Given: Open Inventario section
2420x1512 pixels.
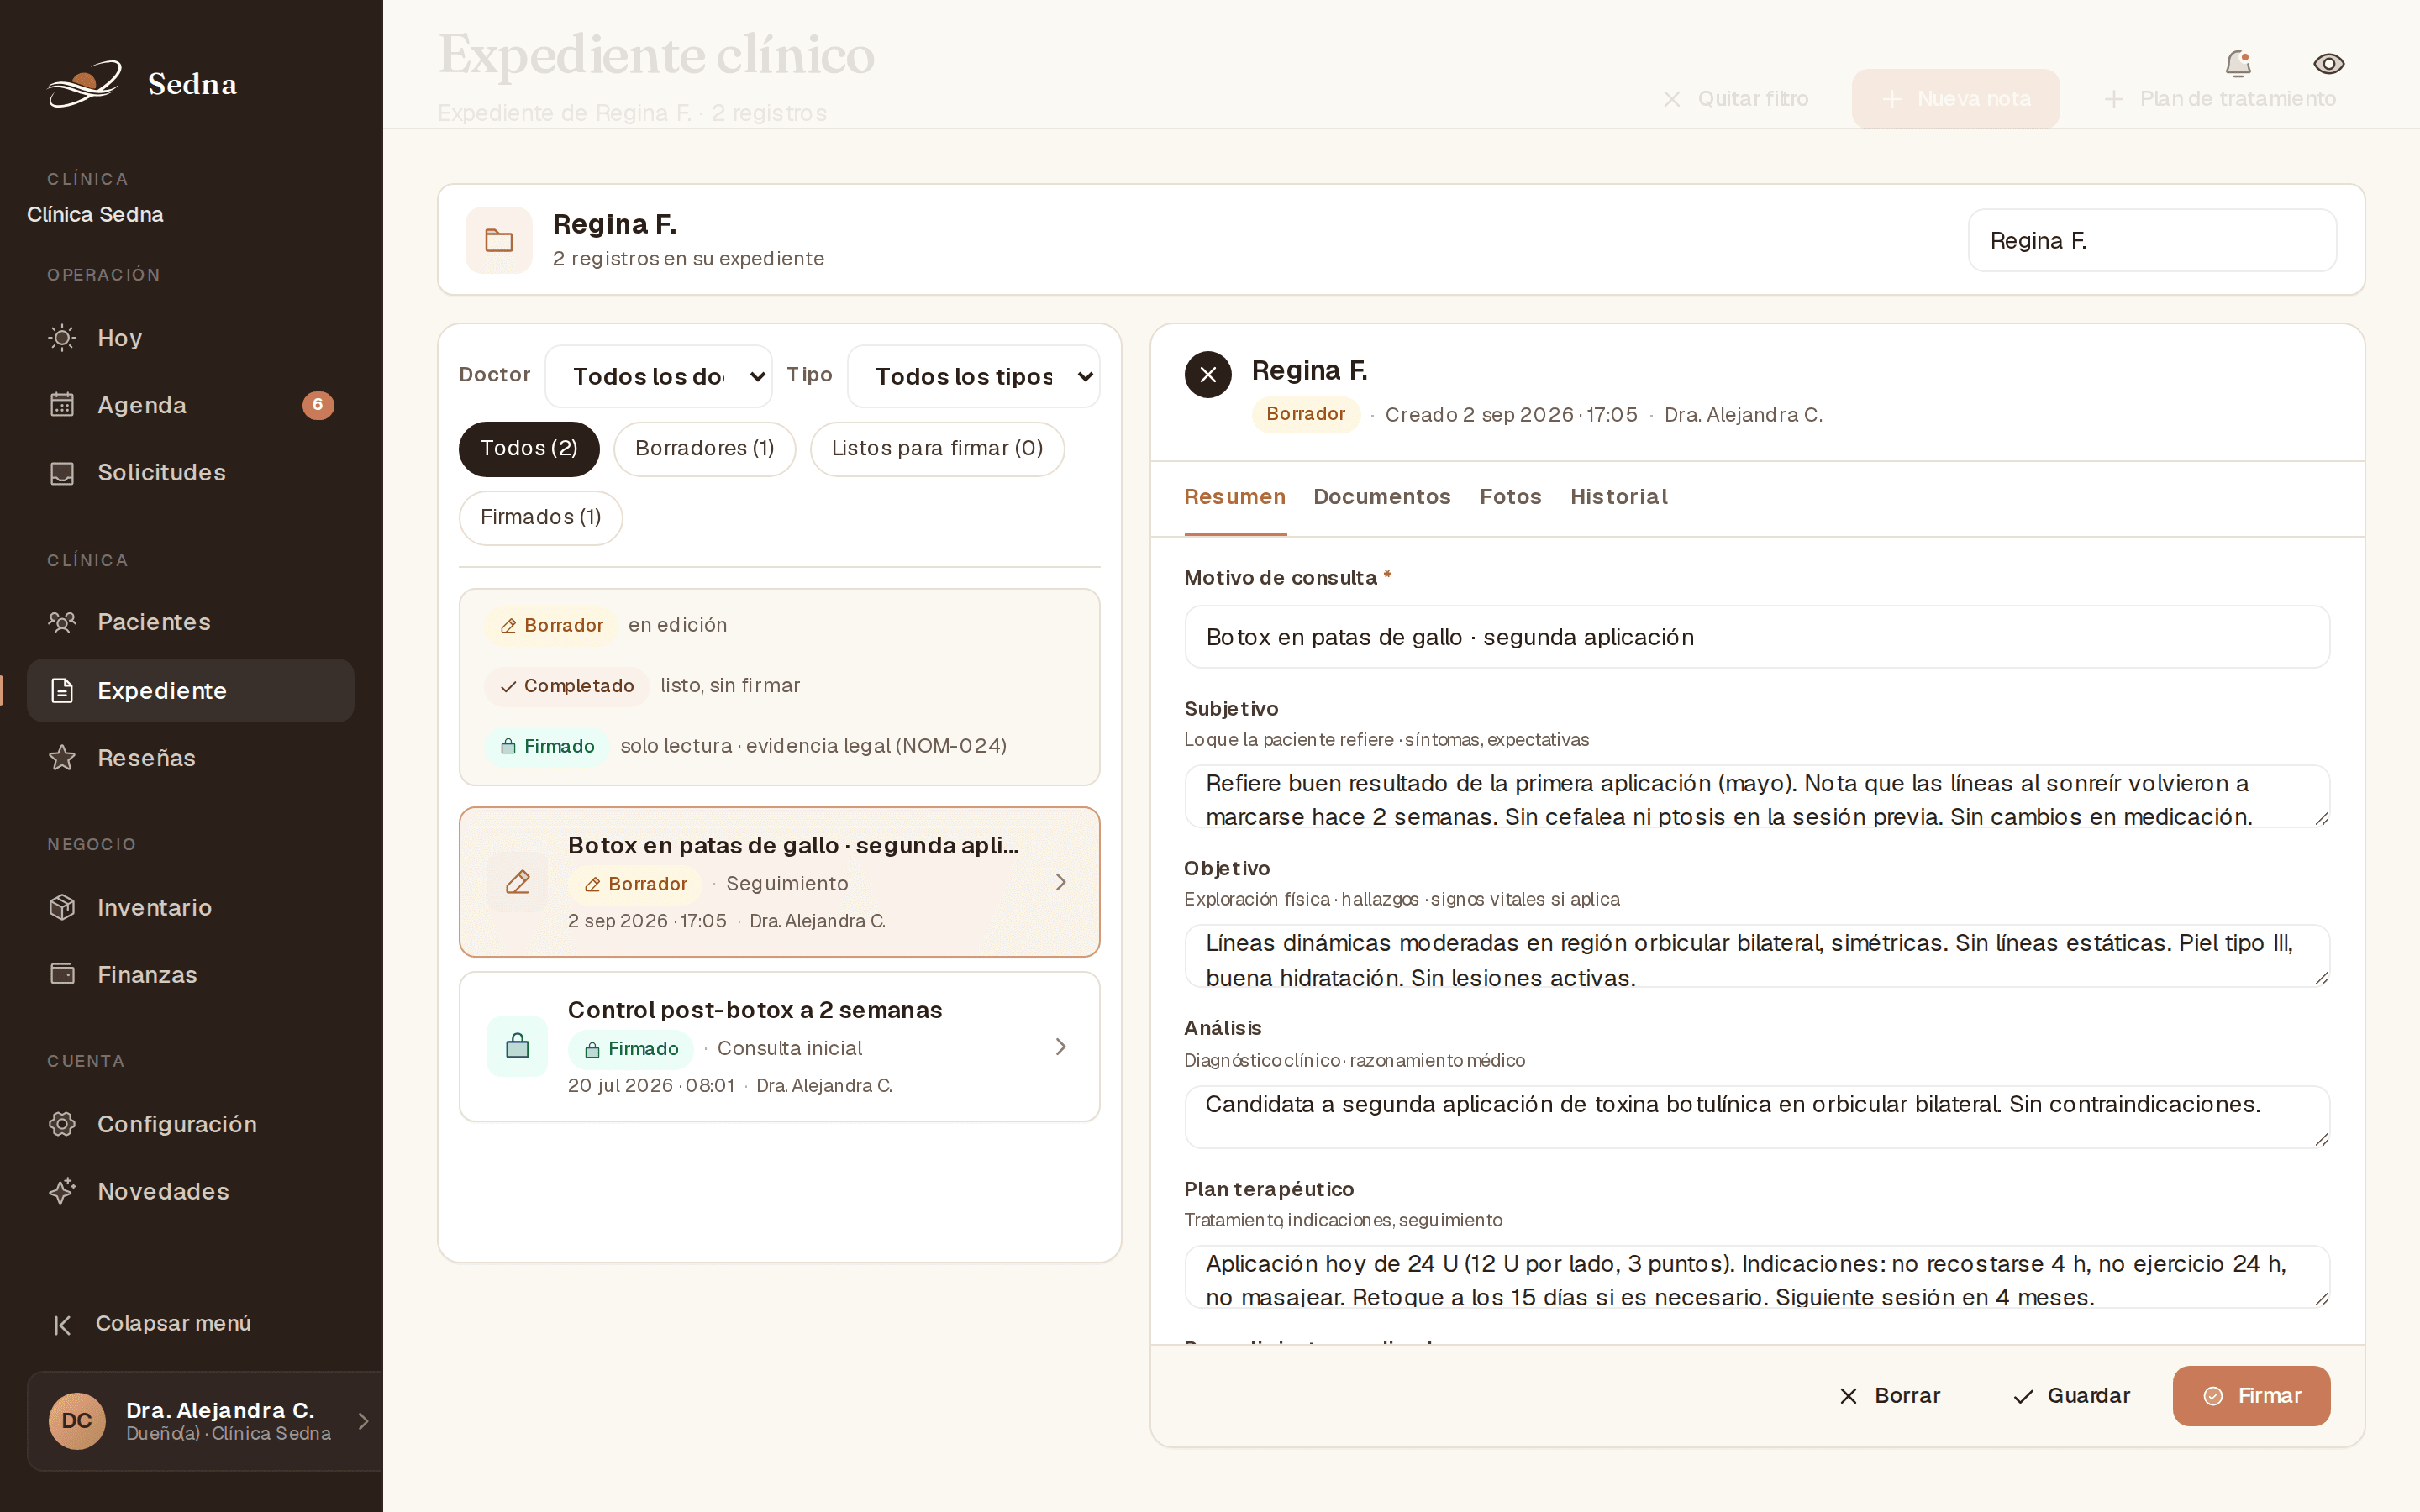Looking at the screenshot, I should point(190,907).
